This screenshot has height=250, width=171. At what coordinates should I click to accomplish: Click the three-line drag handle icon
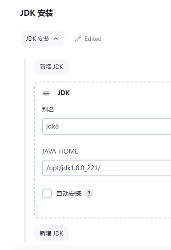click(x=46, y=93)
